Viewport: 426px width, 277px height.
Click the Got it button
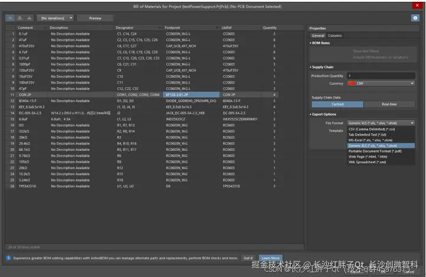[x=248, y=258]
